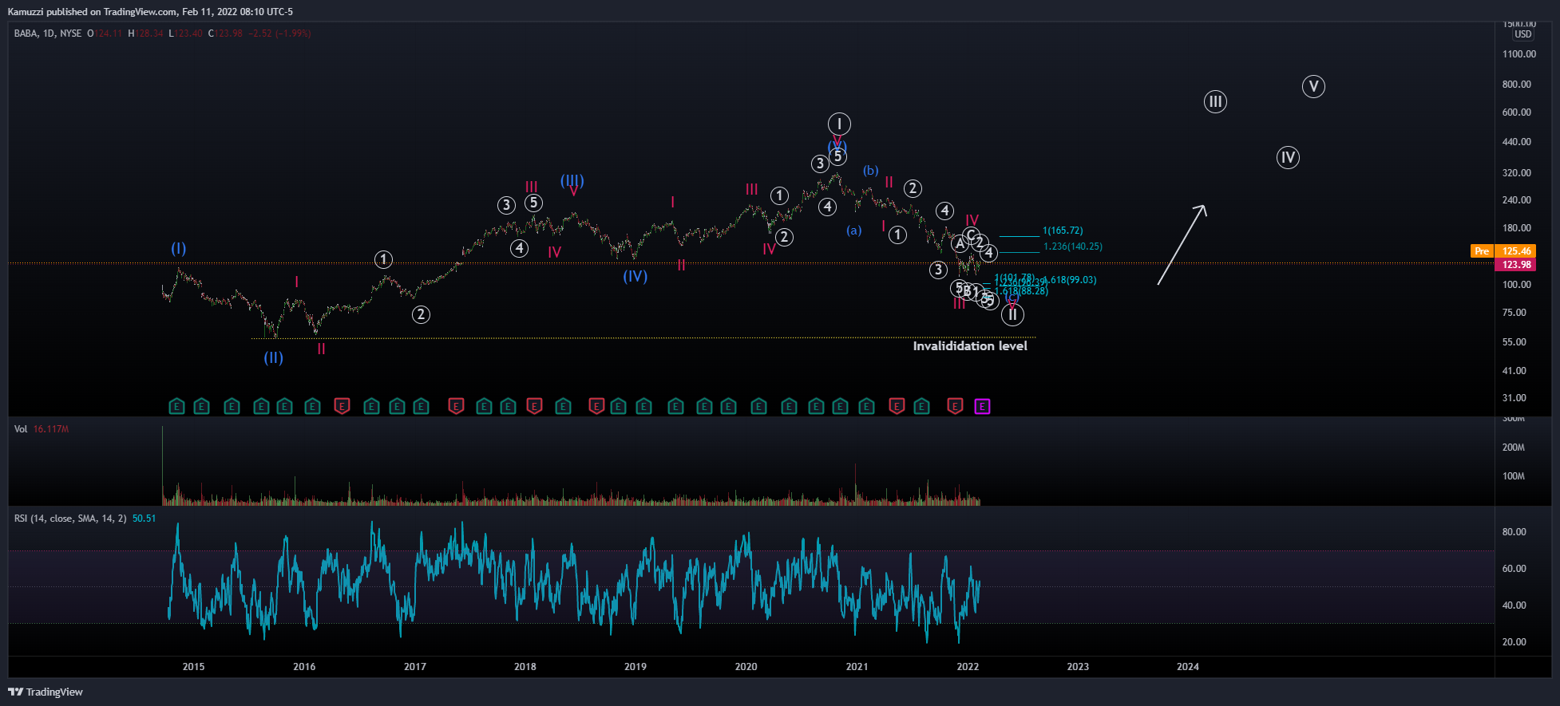The width and height of the screenshot is (1560, 706).
Task: Click the blue (III) wave label
Action: [x=572, y=180]
